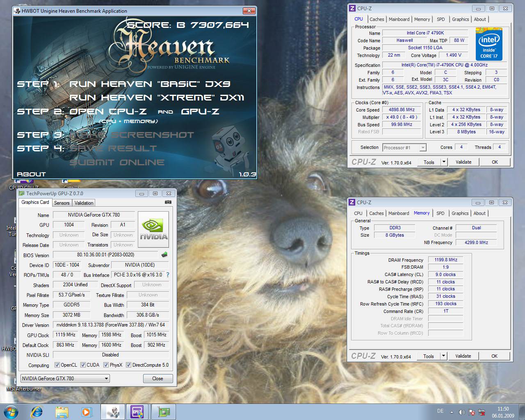Click the lower CPU-Z window title icon
The image size is (525, 420).
[352, 202]
